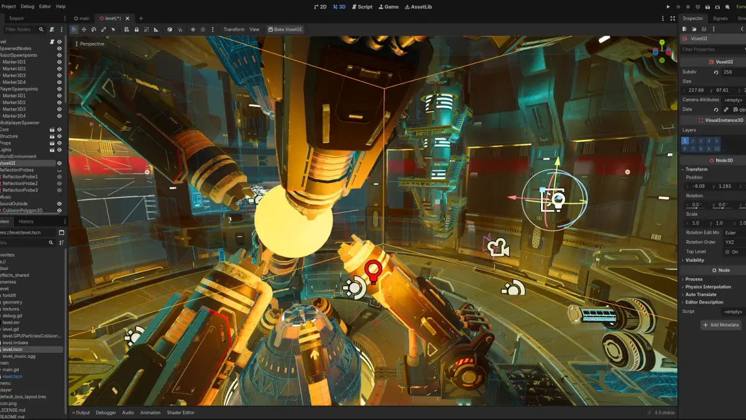746x420 pixels.
Task: Revert the Subdiv property reset arrow
Action: point(716,72)
